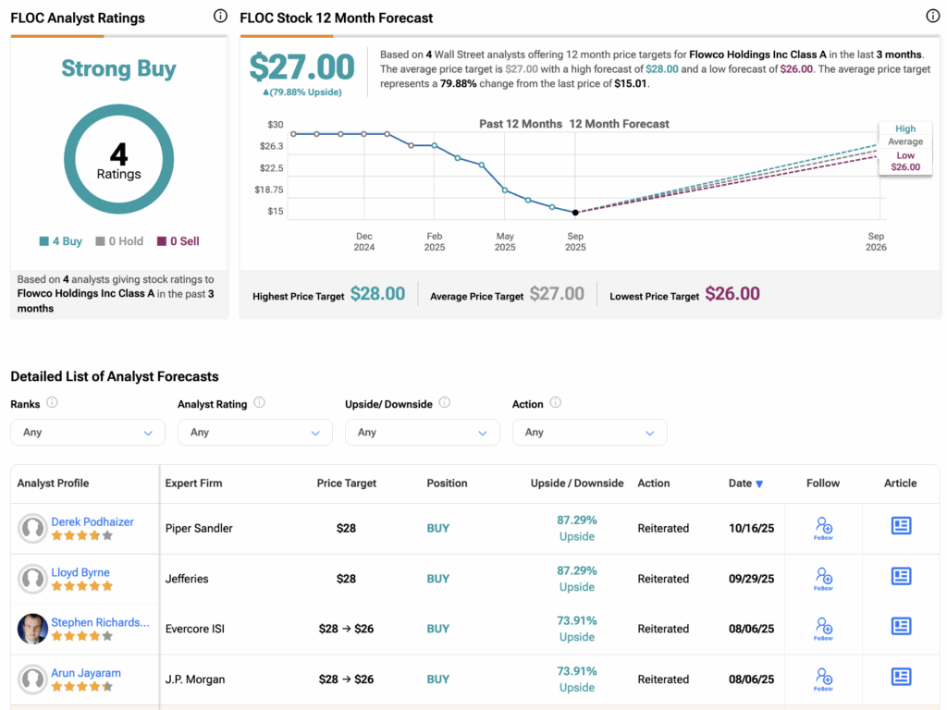947x710 pixels.
Task: Open article icon for J.P. Morgan row
Action: point(901,677)
